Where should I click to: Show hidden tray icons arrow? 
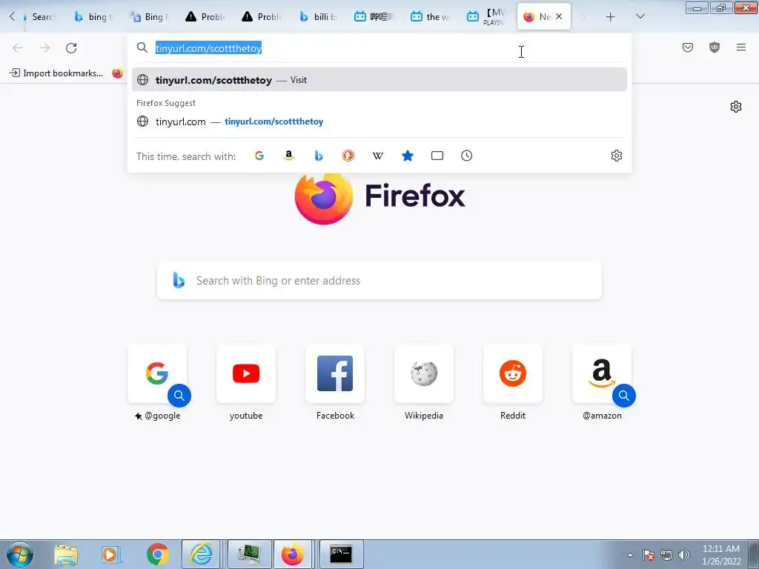click(630, 555)
